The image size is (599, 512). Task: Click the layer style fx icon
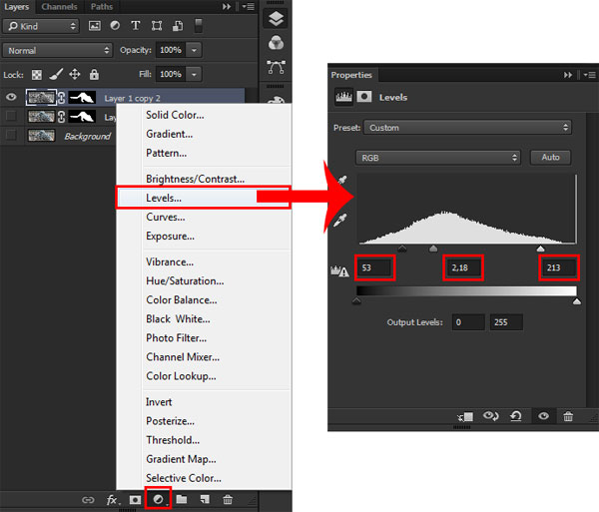pos(112,499)
